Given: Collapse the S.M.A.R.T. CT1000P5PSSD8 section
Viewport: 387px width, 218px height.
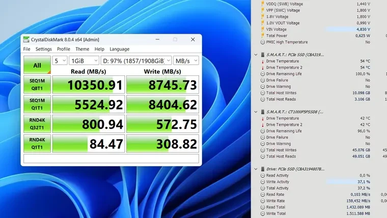Looking at the screenshot, I should pyautogui.click(x=256, y=112).
